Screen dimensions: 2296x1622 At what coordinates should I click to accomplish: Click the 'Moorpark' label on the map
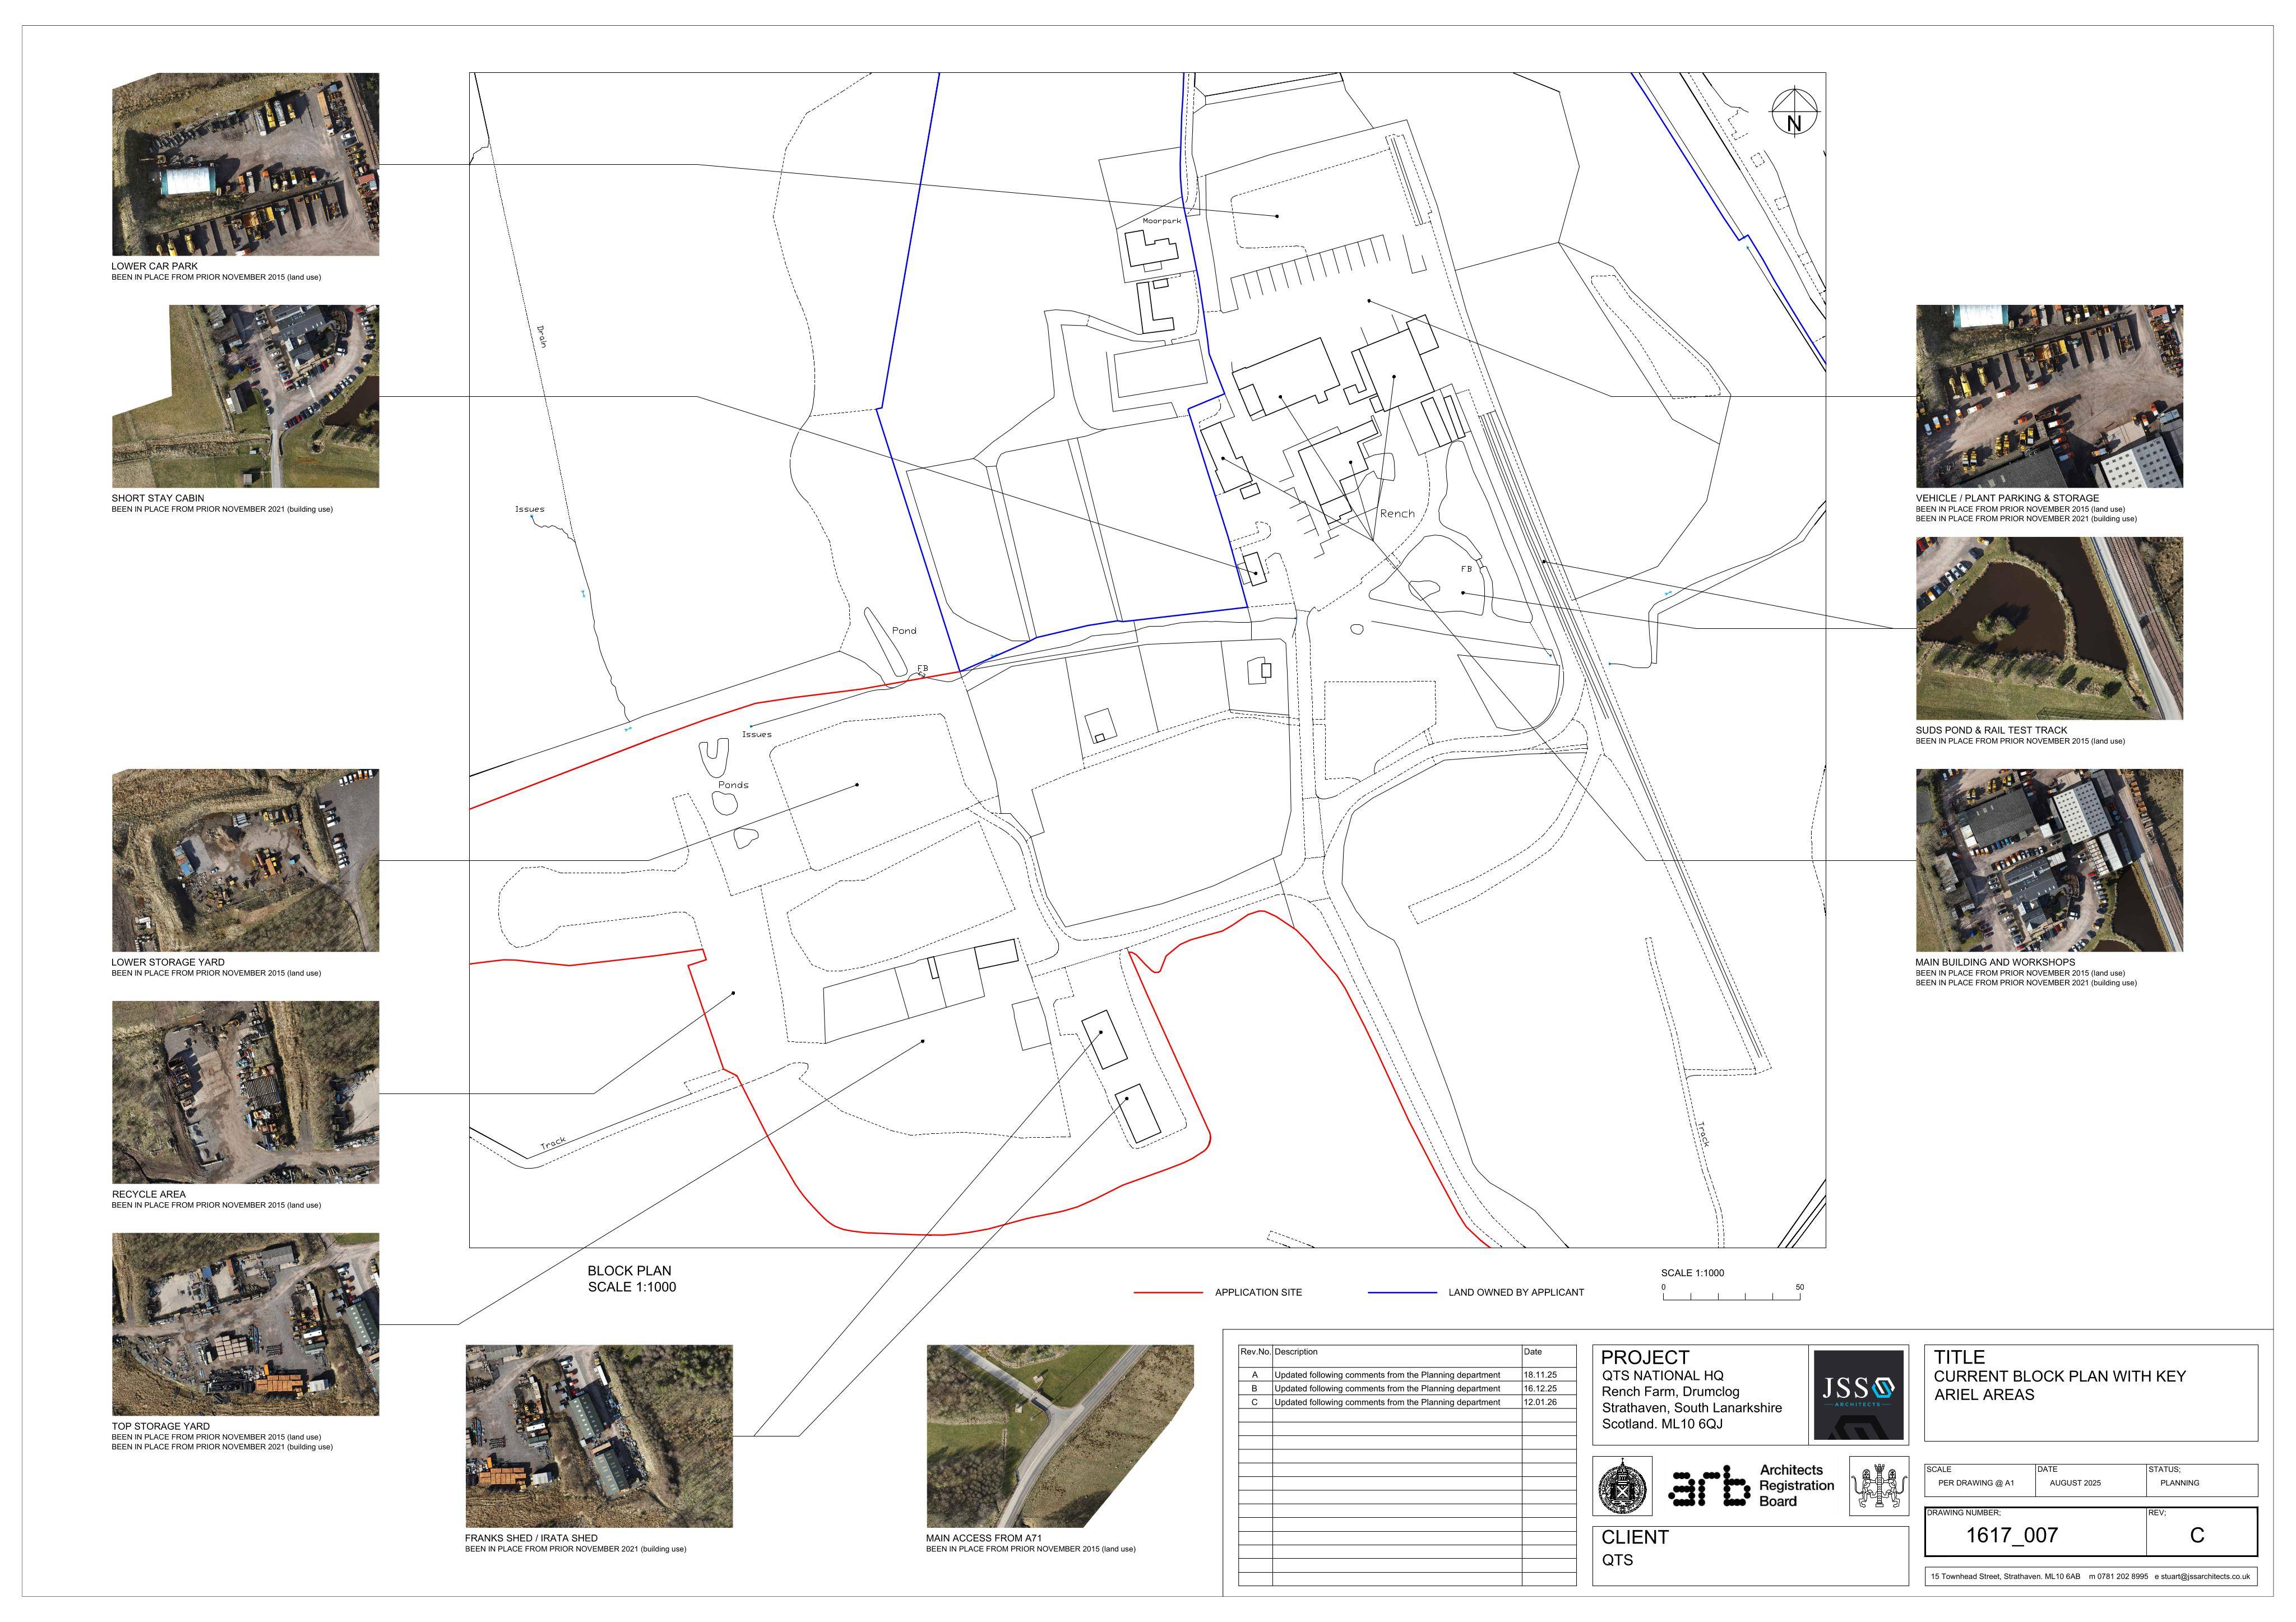pyautogui.click(x=1162, y=220)
